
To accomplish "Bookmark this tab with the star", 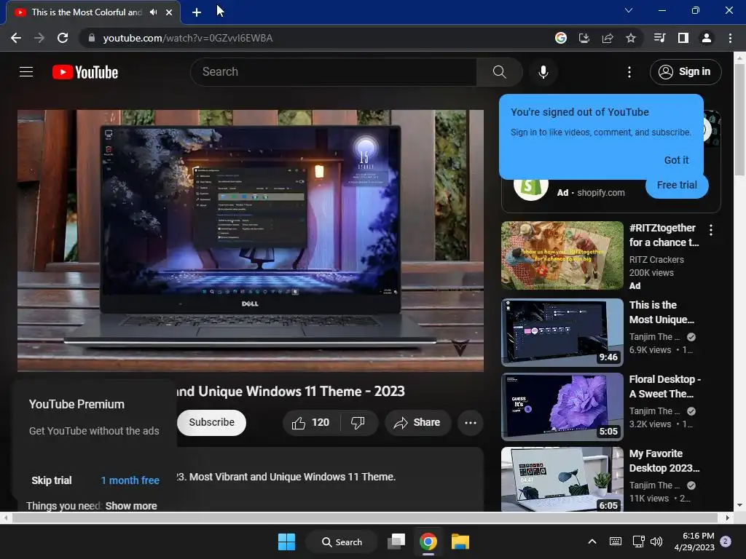I will 630,38.
